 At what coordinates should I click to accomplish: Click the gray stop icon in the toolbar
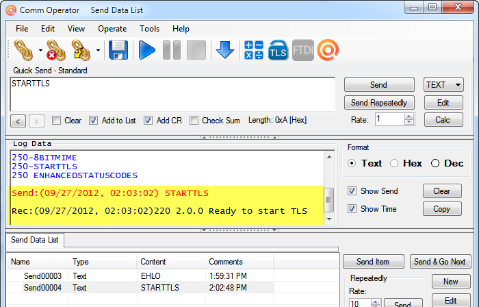click(196, 50)
